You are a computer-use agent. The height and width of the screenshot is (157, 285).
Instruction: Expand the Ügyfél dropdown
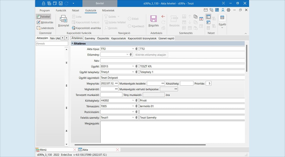[133, 66]
